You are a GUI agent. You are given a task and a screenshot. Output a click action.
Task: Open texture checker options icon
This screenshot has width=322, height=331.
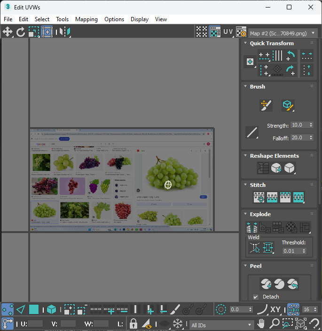241,32
